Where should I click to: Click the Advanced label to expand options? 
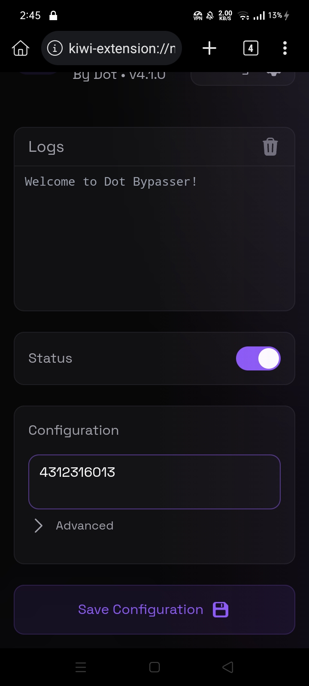85,526
